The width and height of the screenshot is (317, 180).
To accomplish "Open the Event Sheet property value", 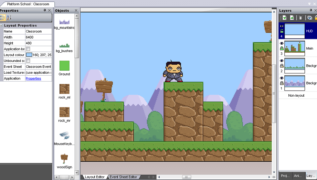I will pyautogui.click(x=39, y=66).
